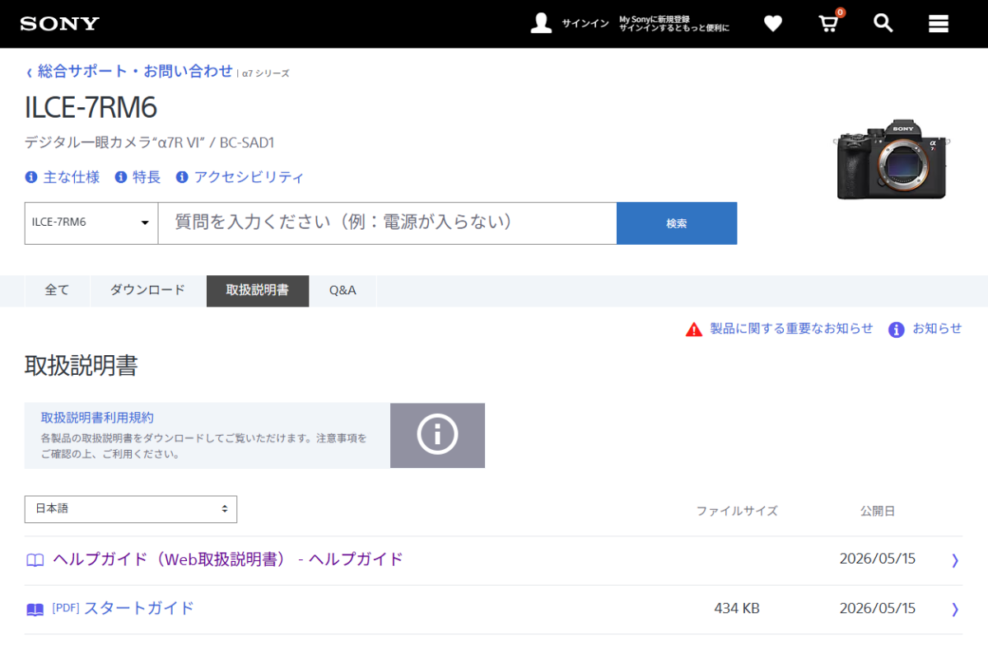
Task: Switch to the Q&A tab
Action: click(343, 291)
